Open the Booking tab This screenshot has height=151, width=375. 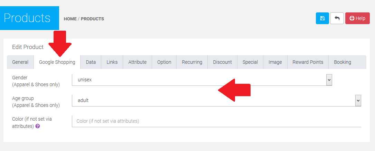(342, 62)
